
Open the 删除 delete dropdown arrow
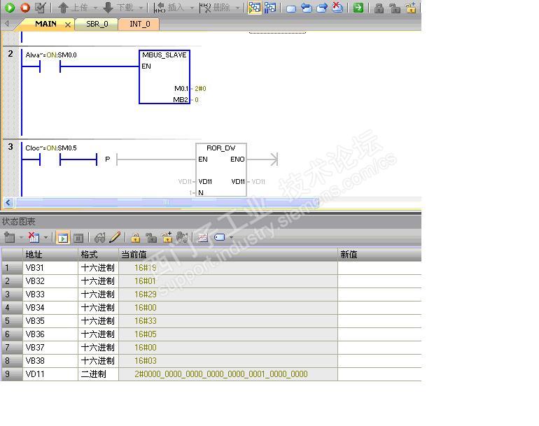tap(237, 8)
